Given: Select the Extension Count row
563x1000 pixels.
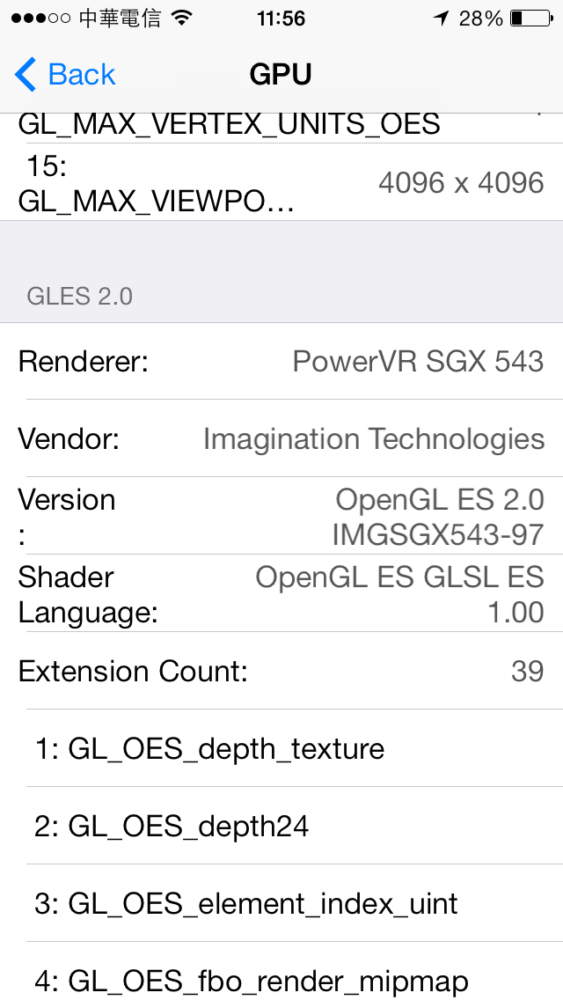Looking at the screenshot, I should [x=281, y=670].
